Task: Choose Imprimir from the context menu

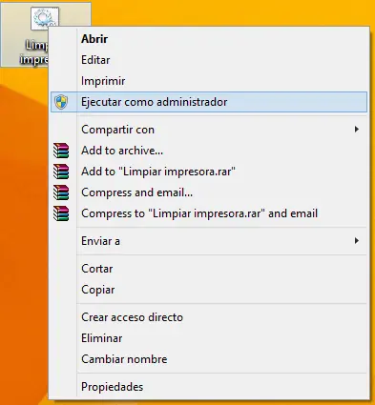Action: click(209, 81)
